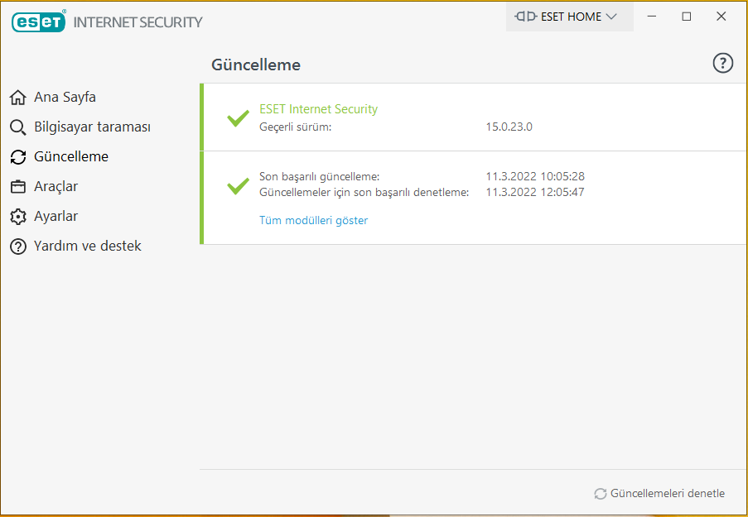
Task: Click the gear icon beside Ayarlar
Action: 18,217
